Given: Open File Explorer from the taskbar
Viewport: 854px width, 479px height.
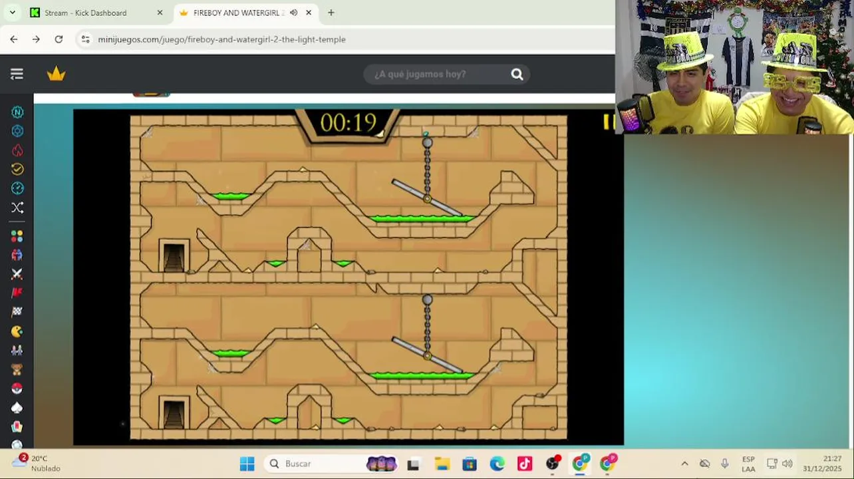Looking at the screenshot, I should 442,464.
